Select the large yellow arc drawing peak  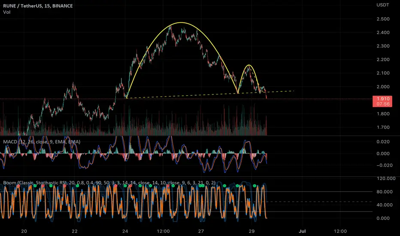(x=181, y=23)
